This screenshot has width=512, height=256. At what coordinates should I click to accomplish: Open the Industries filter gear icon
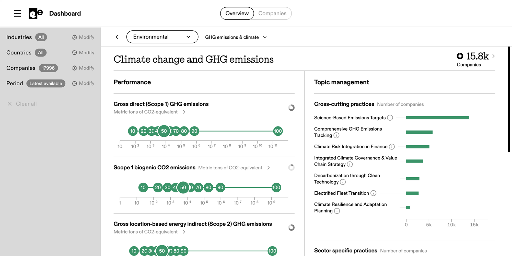[x=75, y=37]
